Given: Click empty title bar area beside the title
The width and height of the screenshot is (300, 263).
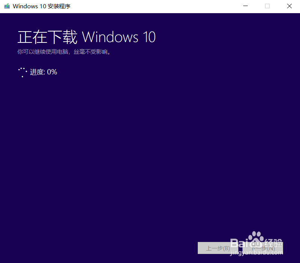Looking at the screenshot, I should 153,6.
